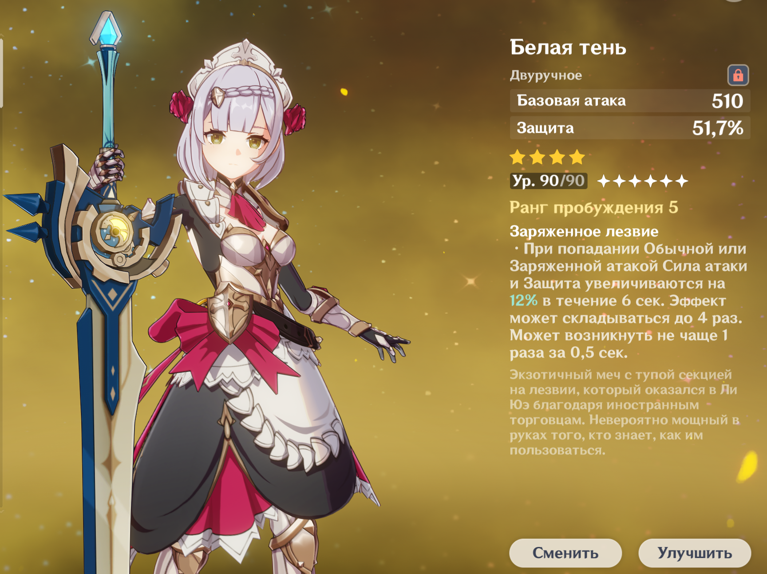
Task: Click the glowing crystal on sword pommel
Action: pyautogui.click(x=107, y=29)
